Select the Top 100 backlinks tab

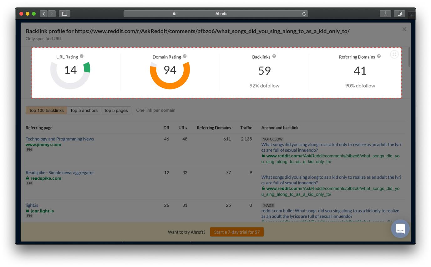click(46, 110)
